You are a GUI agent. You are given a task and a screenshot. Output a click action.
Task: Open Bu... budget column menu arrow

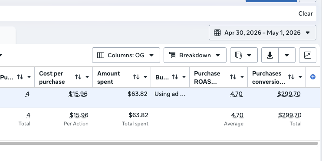coord(184,77)
